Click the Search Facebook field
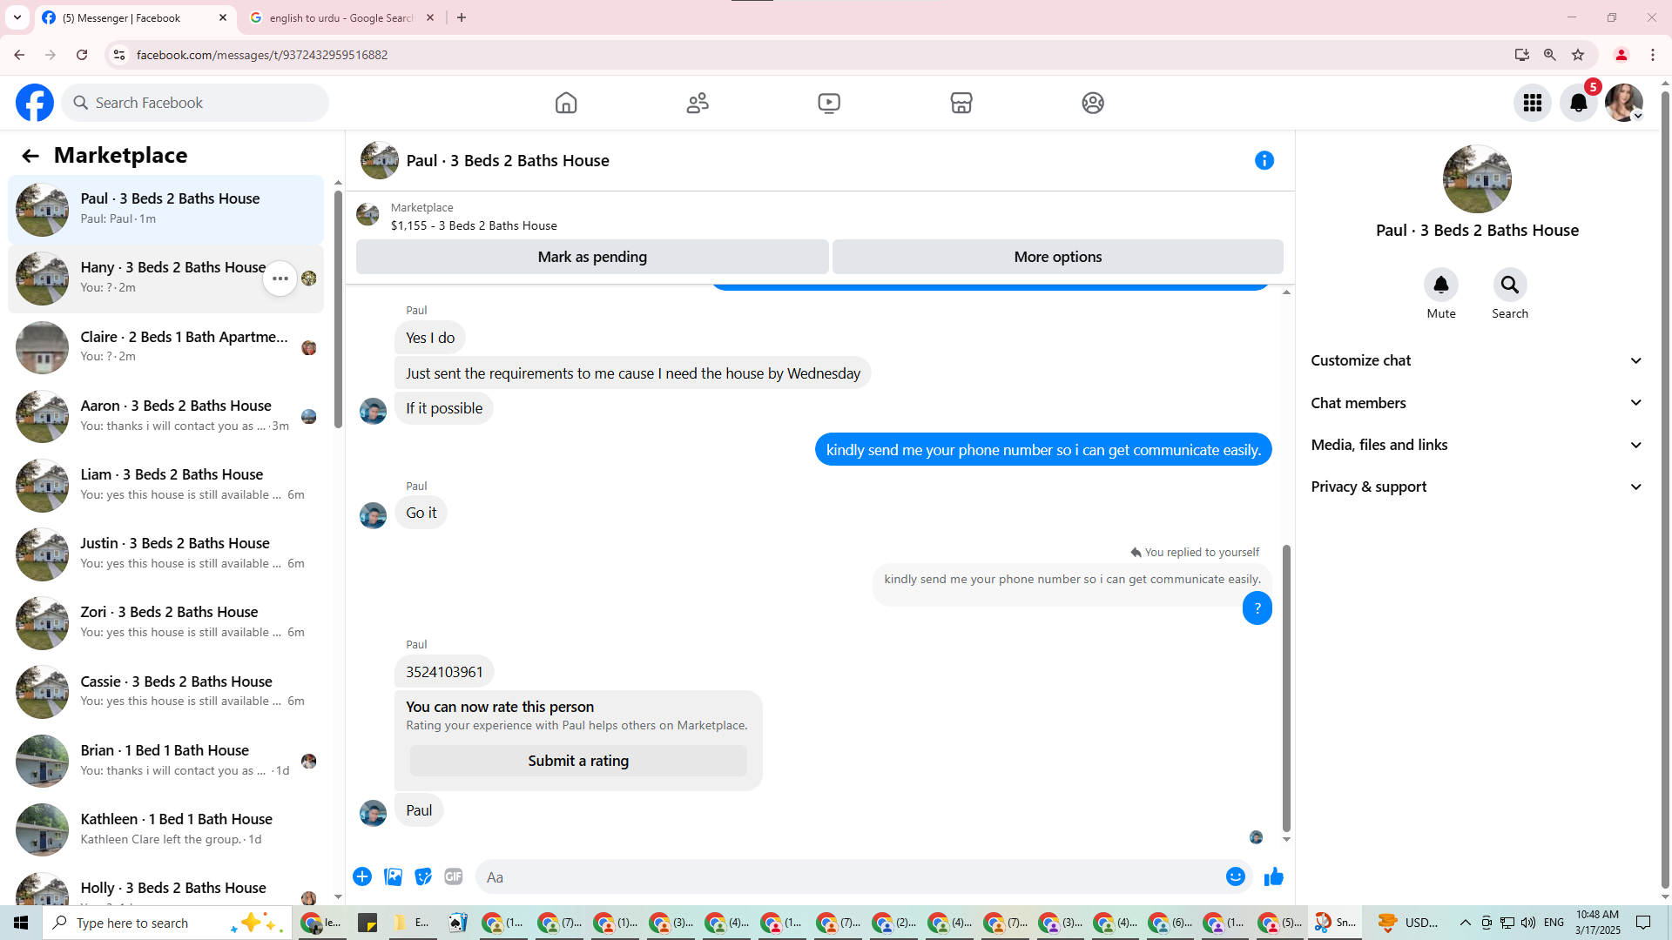This screenshot has height=940, width=1672. (195, 103)
